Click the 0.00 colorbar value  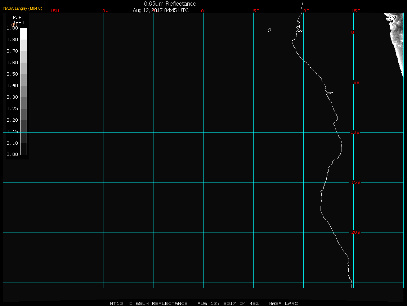coord(12,154)
